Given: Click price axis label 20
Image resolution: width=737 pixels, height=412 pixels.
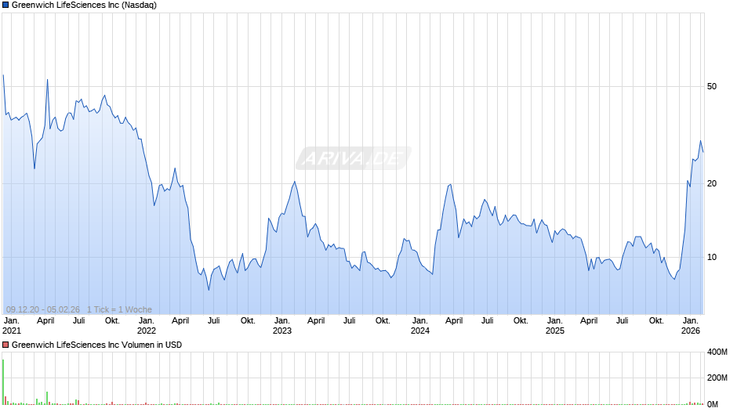Looking at the screenshot, I should (x=712, y=184).
